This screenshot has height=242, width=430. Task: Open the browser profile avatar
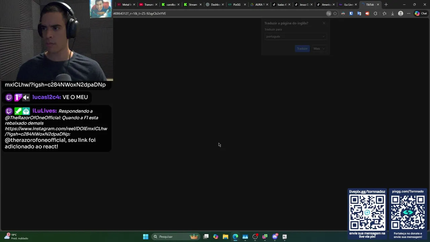[x=400, y=13]
